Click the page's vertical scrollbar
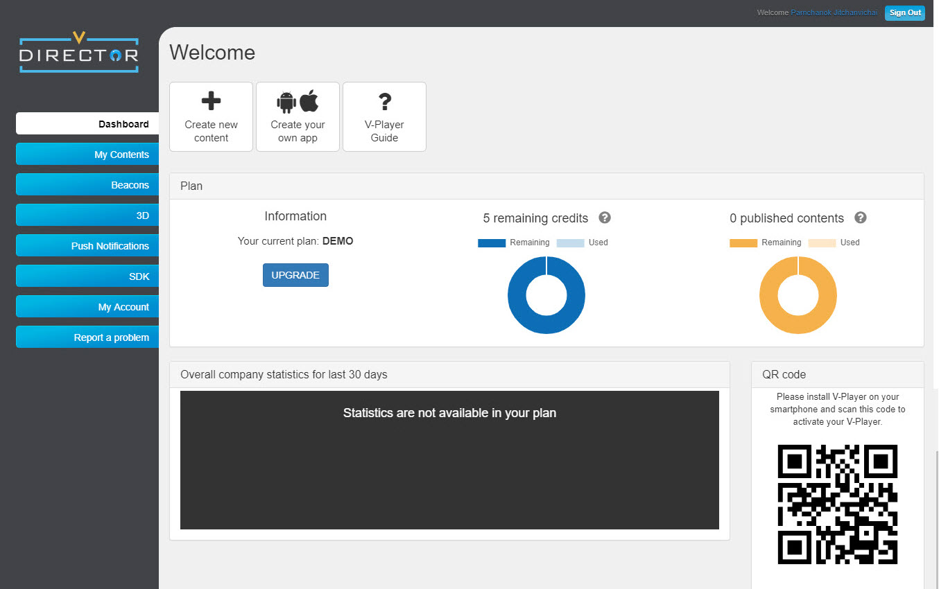The height and width of the screenshot is (589, 939). pyautogui.click(x=936, y=520)
